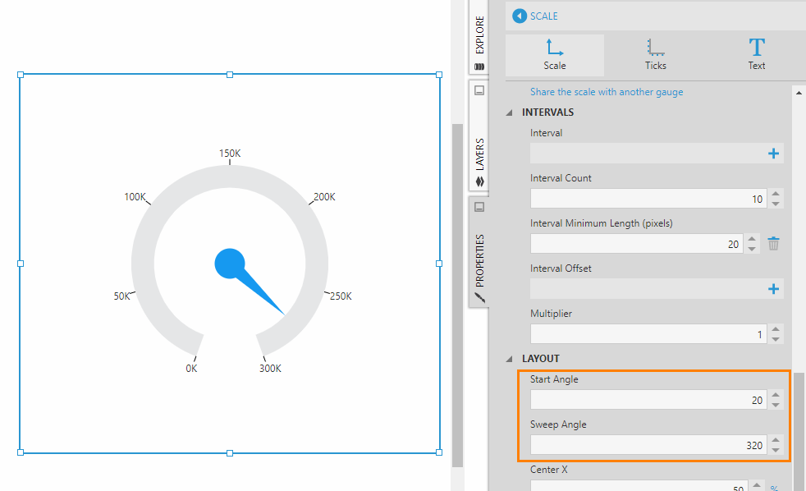Add an Interval Offset with plus icon
The image size is (806, 491).
pyautogui.click(x=772, y=289)
